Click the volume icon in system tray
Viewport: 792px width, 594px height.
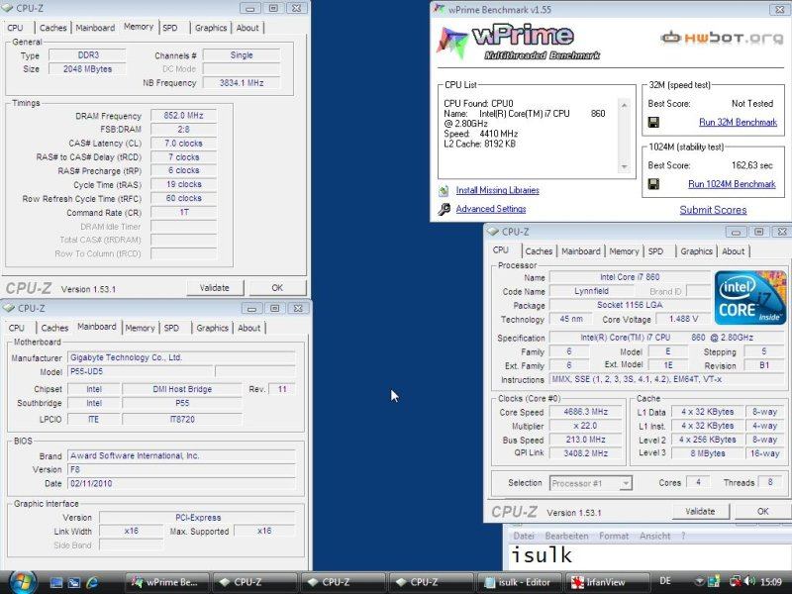click(x=749, y=581)
